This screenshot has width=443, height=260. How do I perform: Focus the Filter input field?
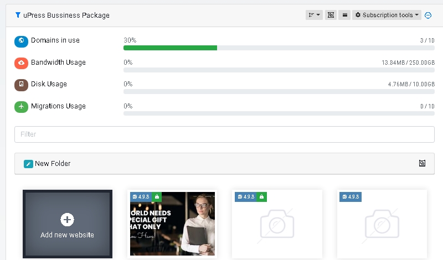click(x=224, y=134)
